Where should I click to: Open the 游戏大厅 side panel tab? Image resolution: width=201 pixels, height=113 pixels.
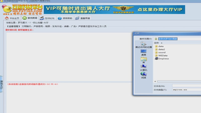[x=2, y=84]
